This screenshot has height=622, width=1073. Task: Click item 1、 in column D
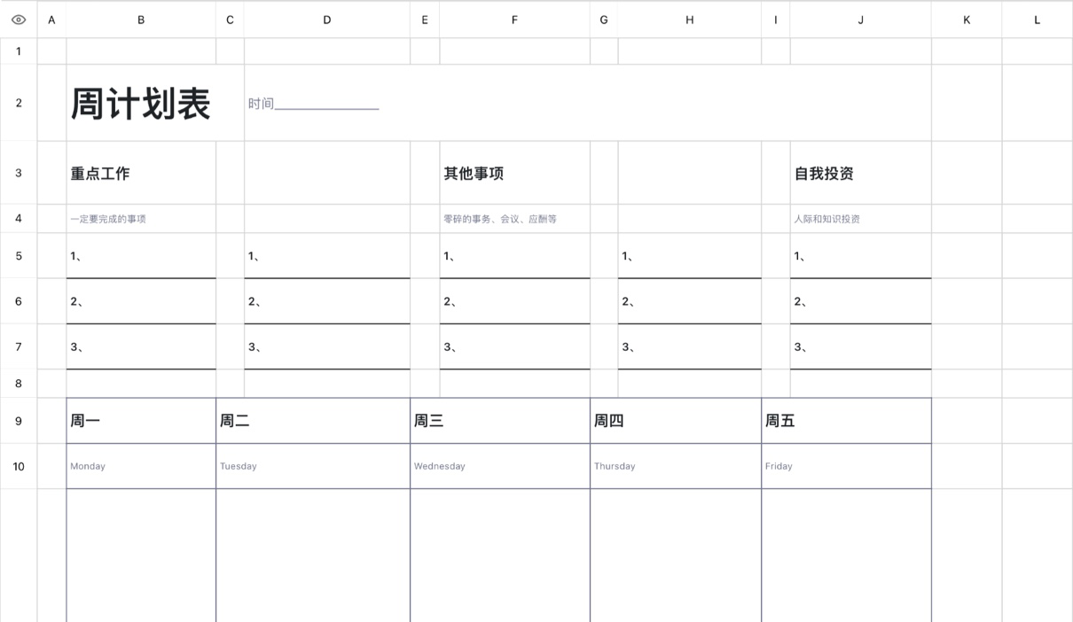pyautogui.click(x=327, y=256)
